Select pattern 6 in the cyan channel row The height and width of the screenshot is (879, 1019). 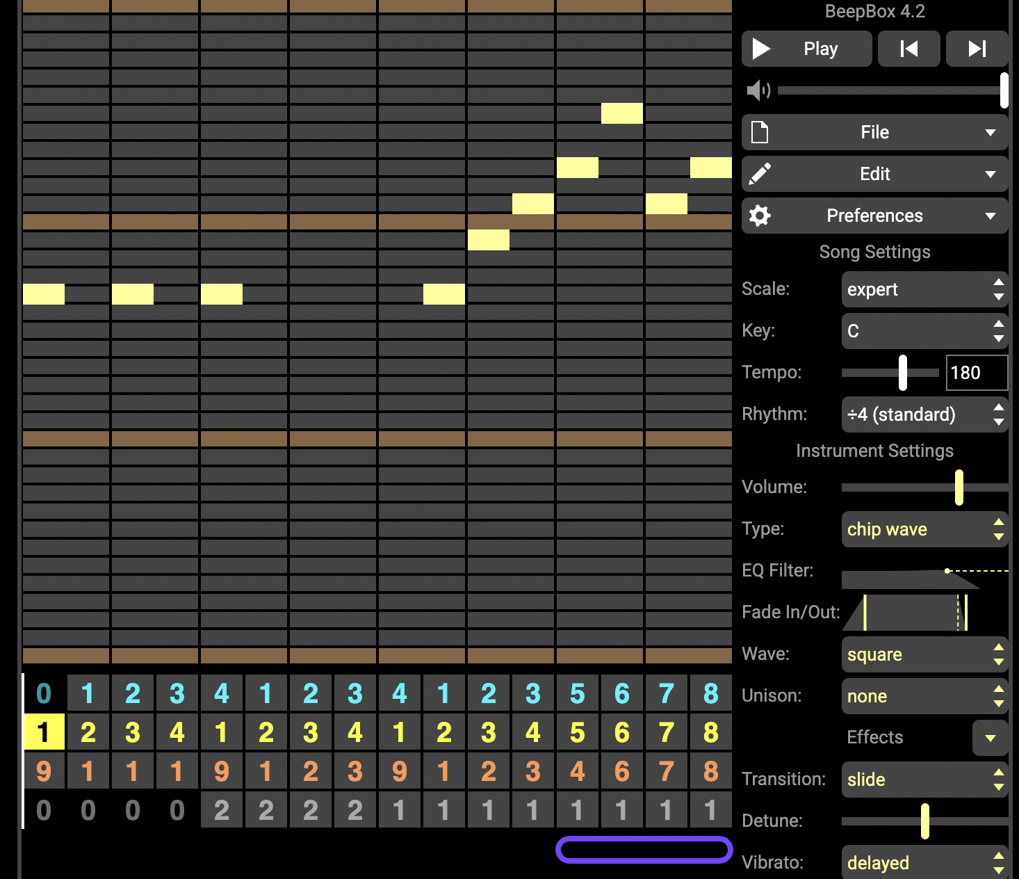click(x=622, y=693)
